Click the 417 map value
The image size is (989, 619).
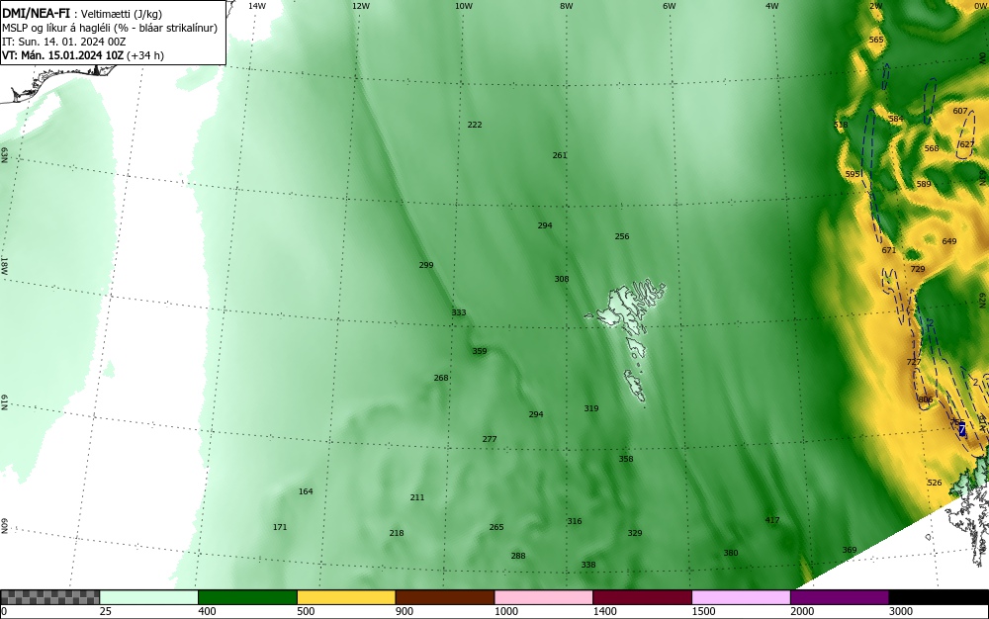point(772,521)
